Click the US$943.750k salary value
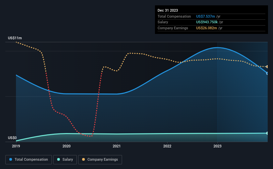273x169 pixels. click(x=207, y=22)
